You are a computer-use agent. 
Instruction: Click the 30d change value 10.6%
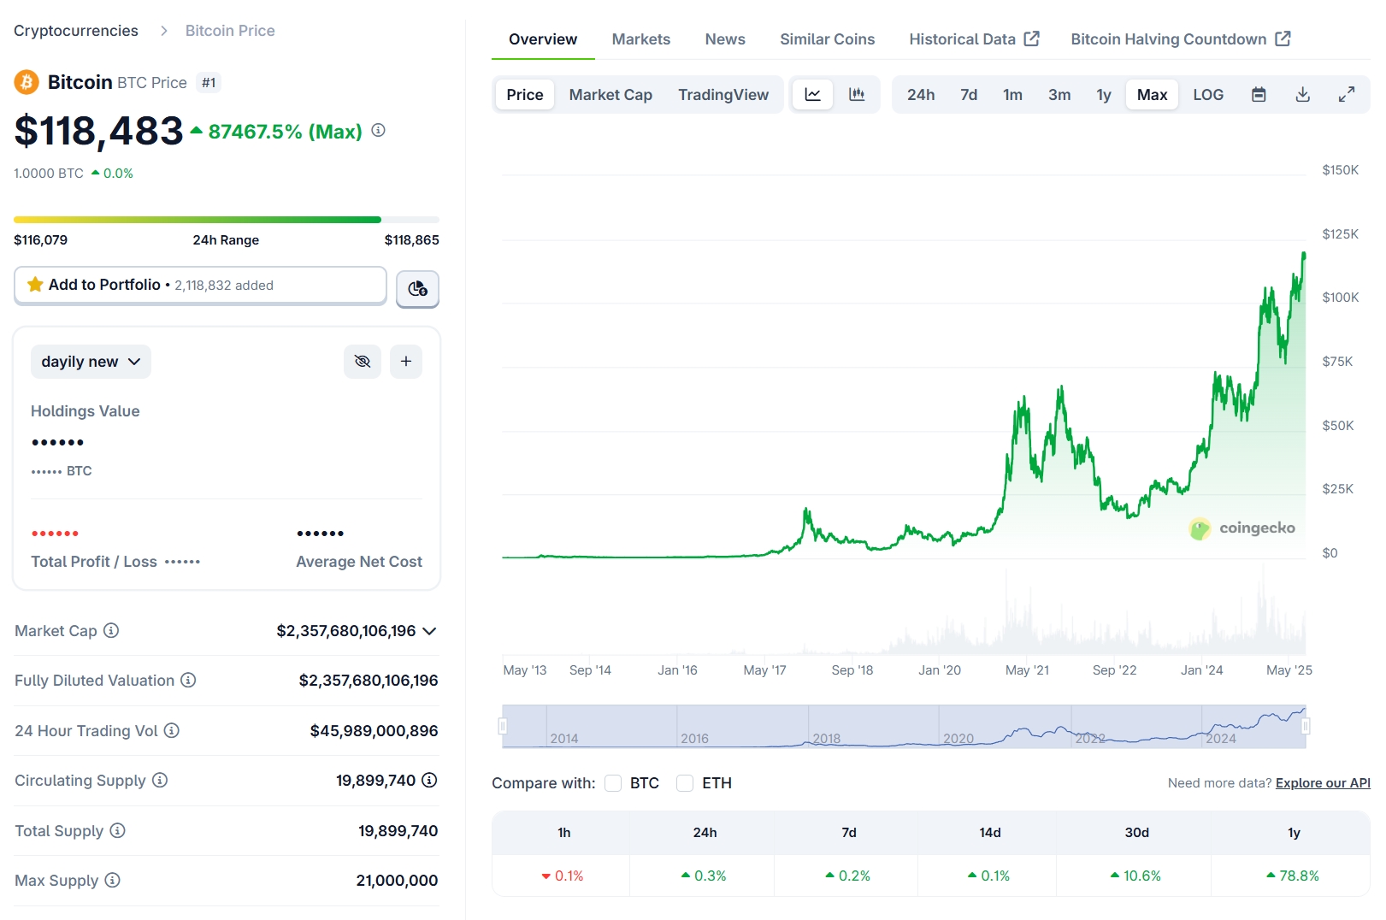[1135, 876]
